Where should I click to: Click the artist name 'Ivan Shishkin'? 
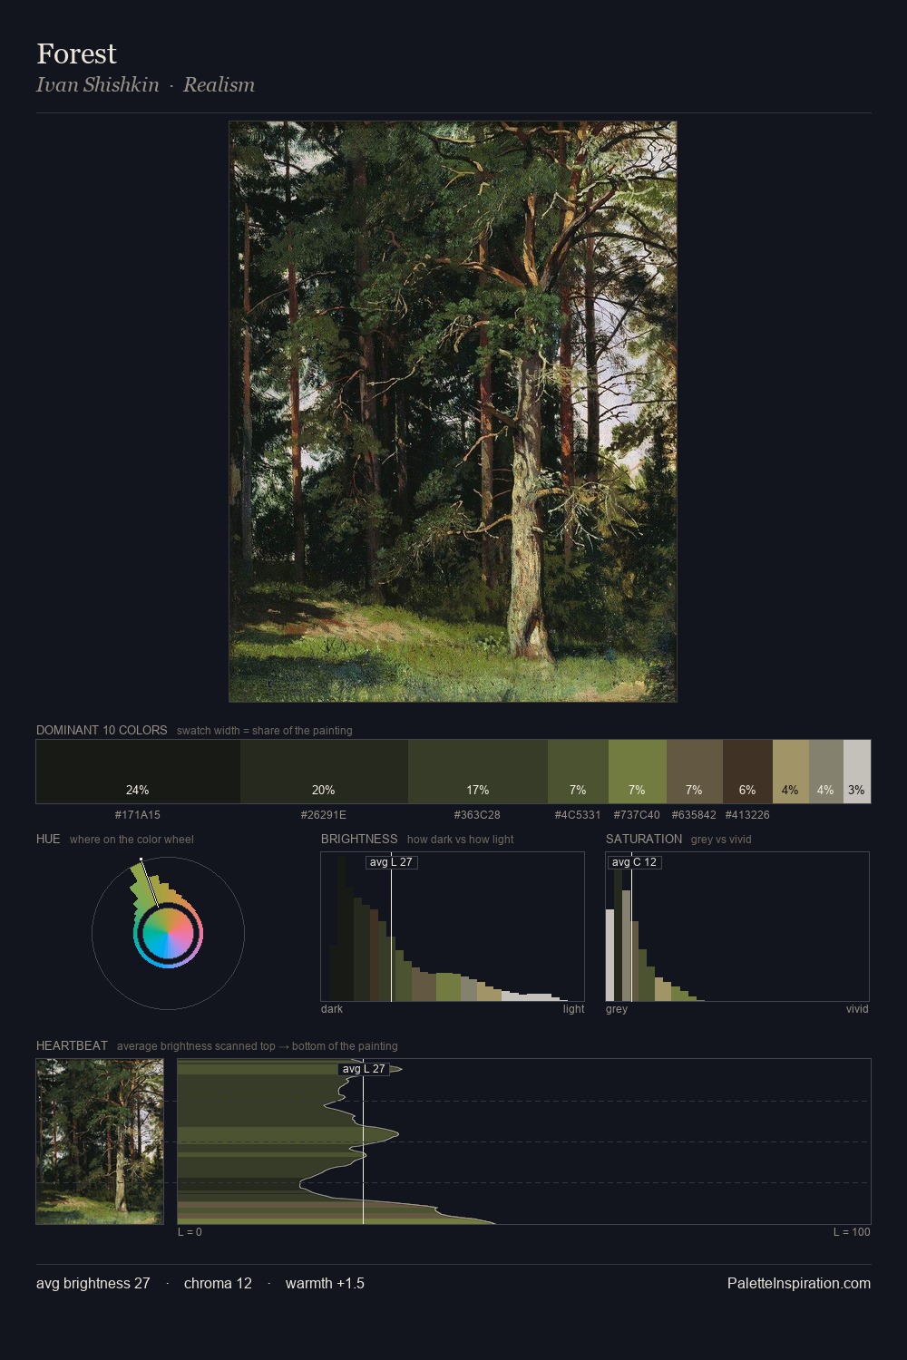coord(97,84)
